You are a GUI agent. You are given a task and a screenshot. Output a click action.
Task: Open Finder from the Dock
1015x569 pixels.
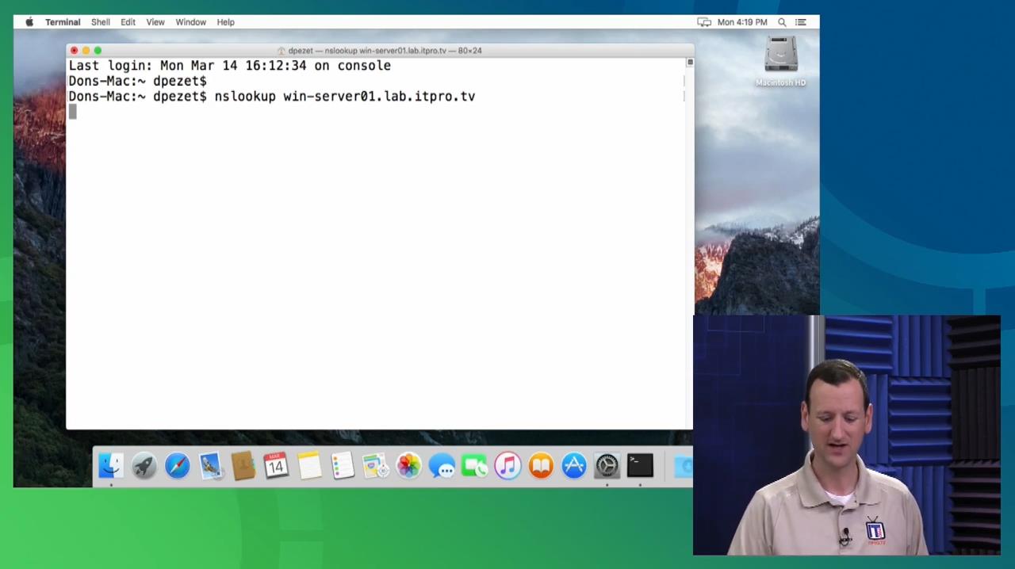pyautogui.click(x=111, y=465)
